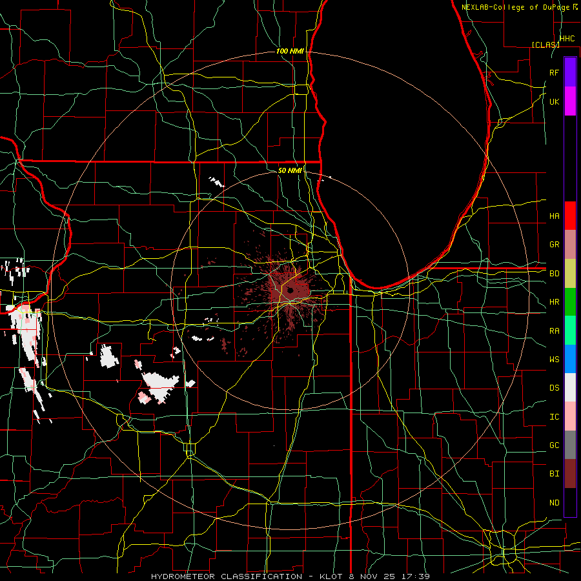Click the HA legend label
The height and width of the screenshot is (581, 581).
tap(555, 216)
